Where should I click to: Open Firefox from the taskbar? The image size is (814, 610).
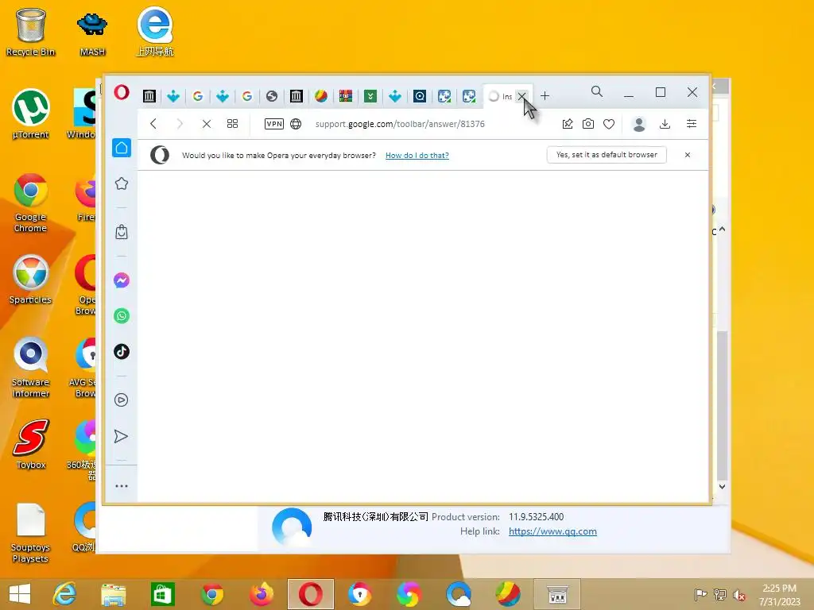point(261,594)
